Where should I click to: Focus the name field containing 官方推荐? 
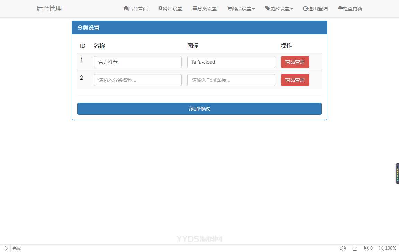[138, 62]
